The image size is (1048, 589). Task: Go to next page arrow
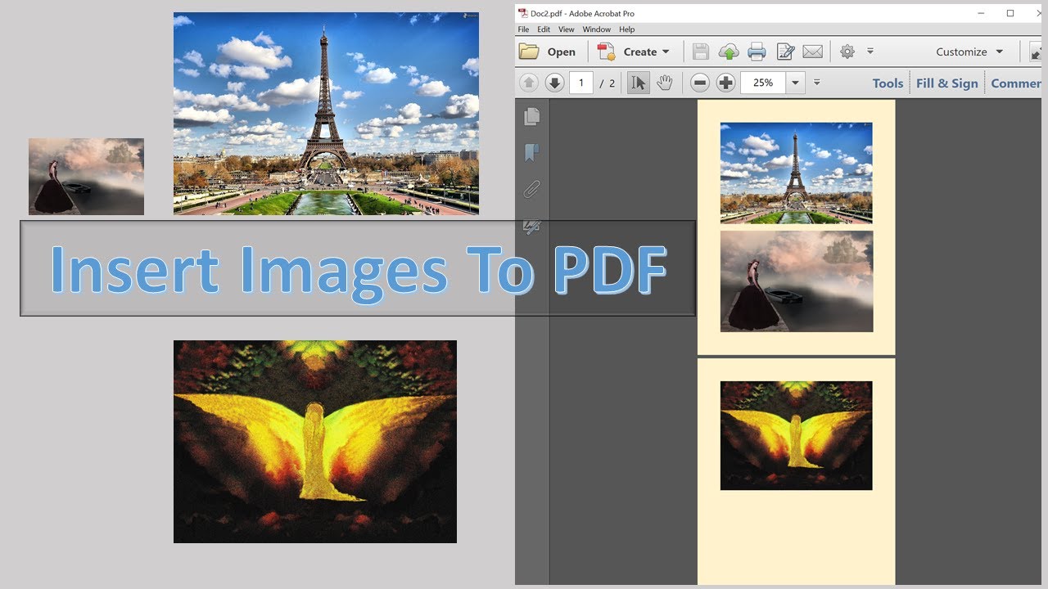tap(554, 83)
